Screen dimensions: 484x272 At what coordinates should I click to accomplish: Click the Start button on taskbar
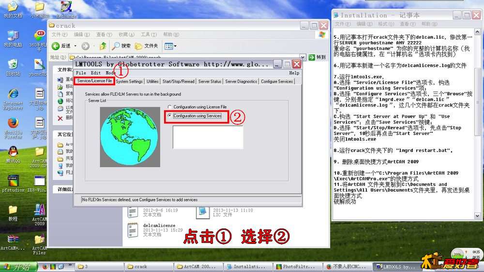coord(18,267)
